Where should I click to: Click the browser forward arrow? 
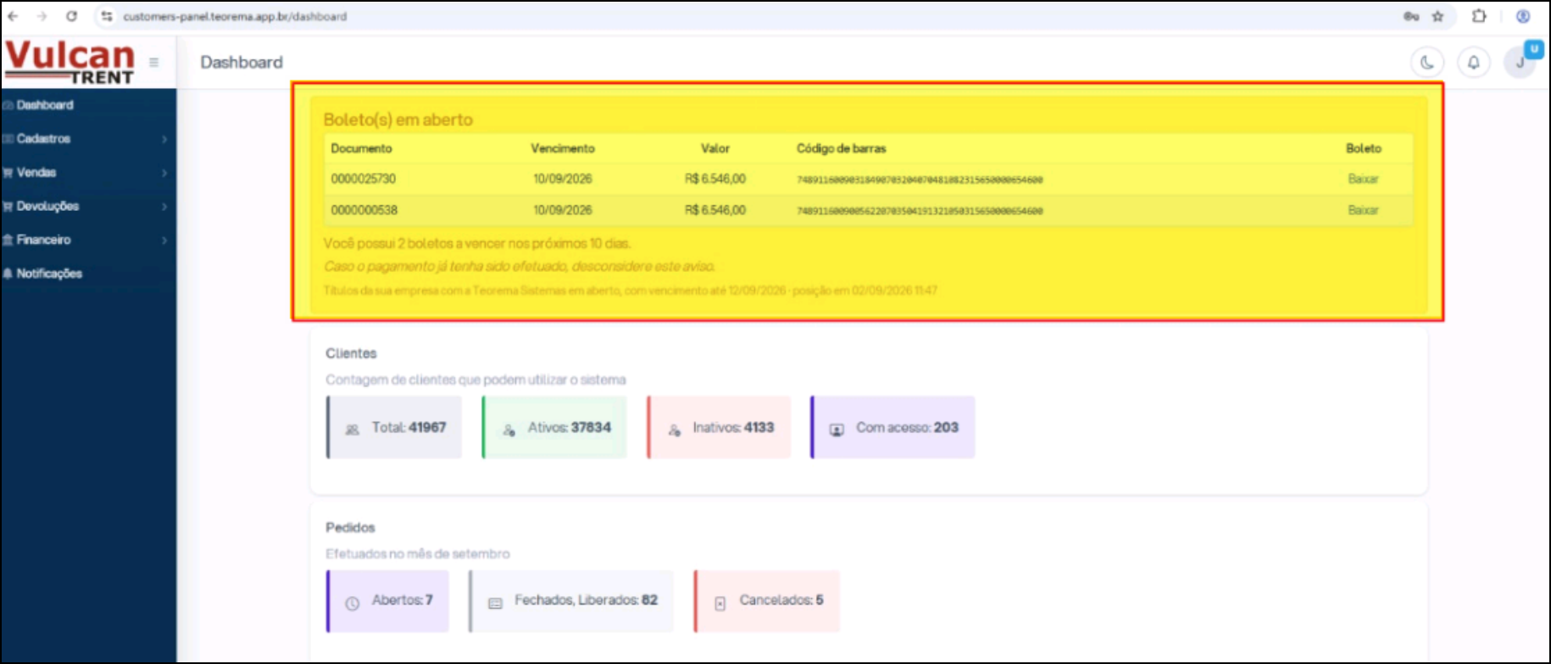[x=42, y=16]
